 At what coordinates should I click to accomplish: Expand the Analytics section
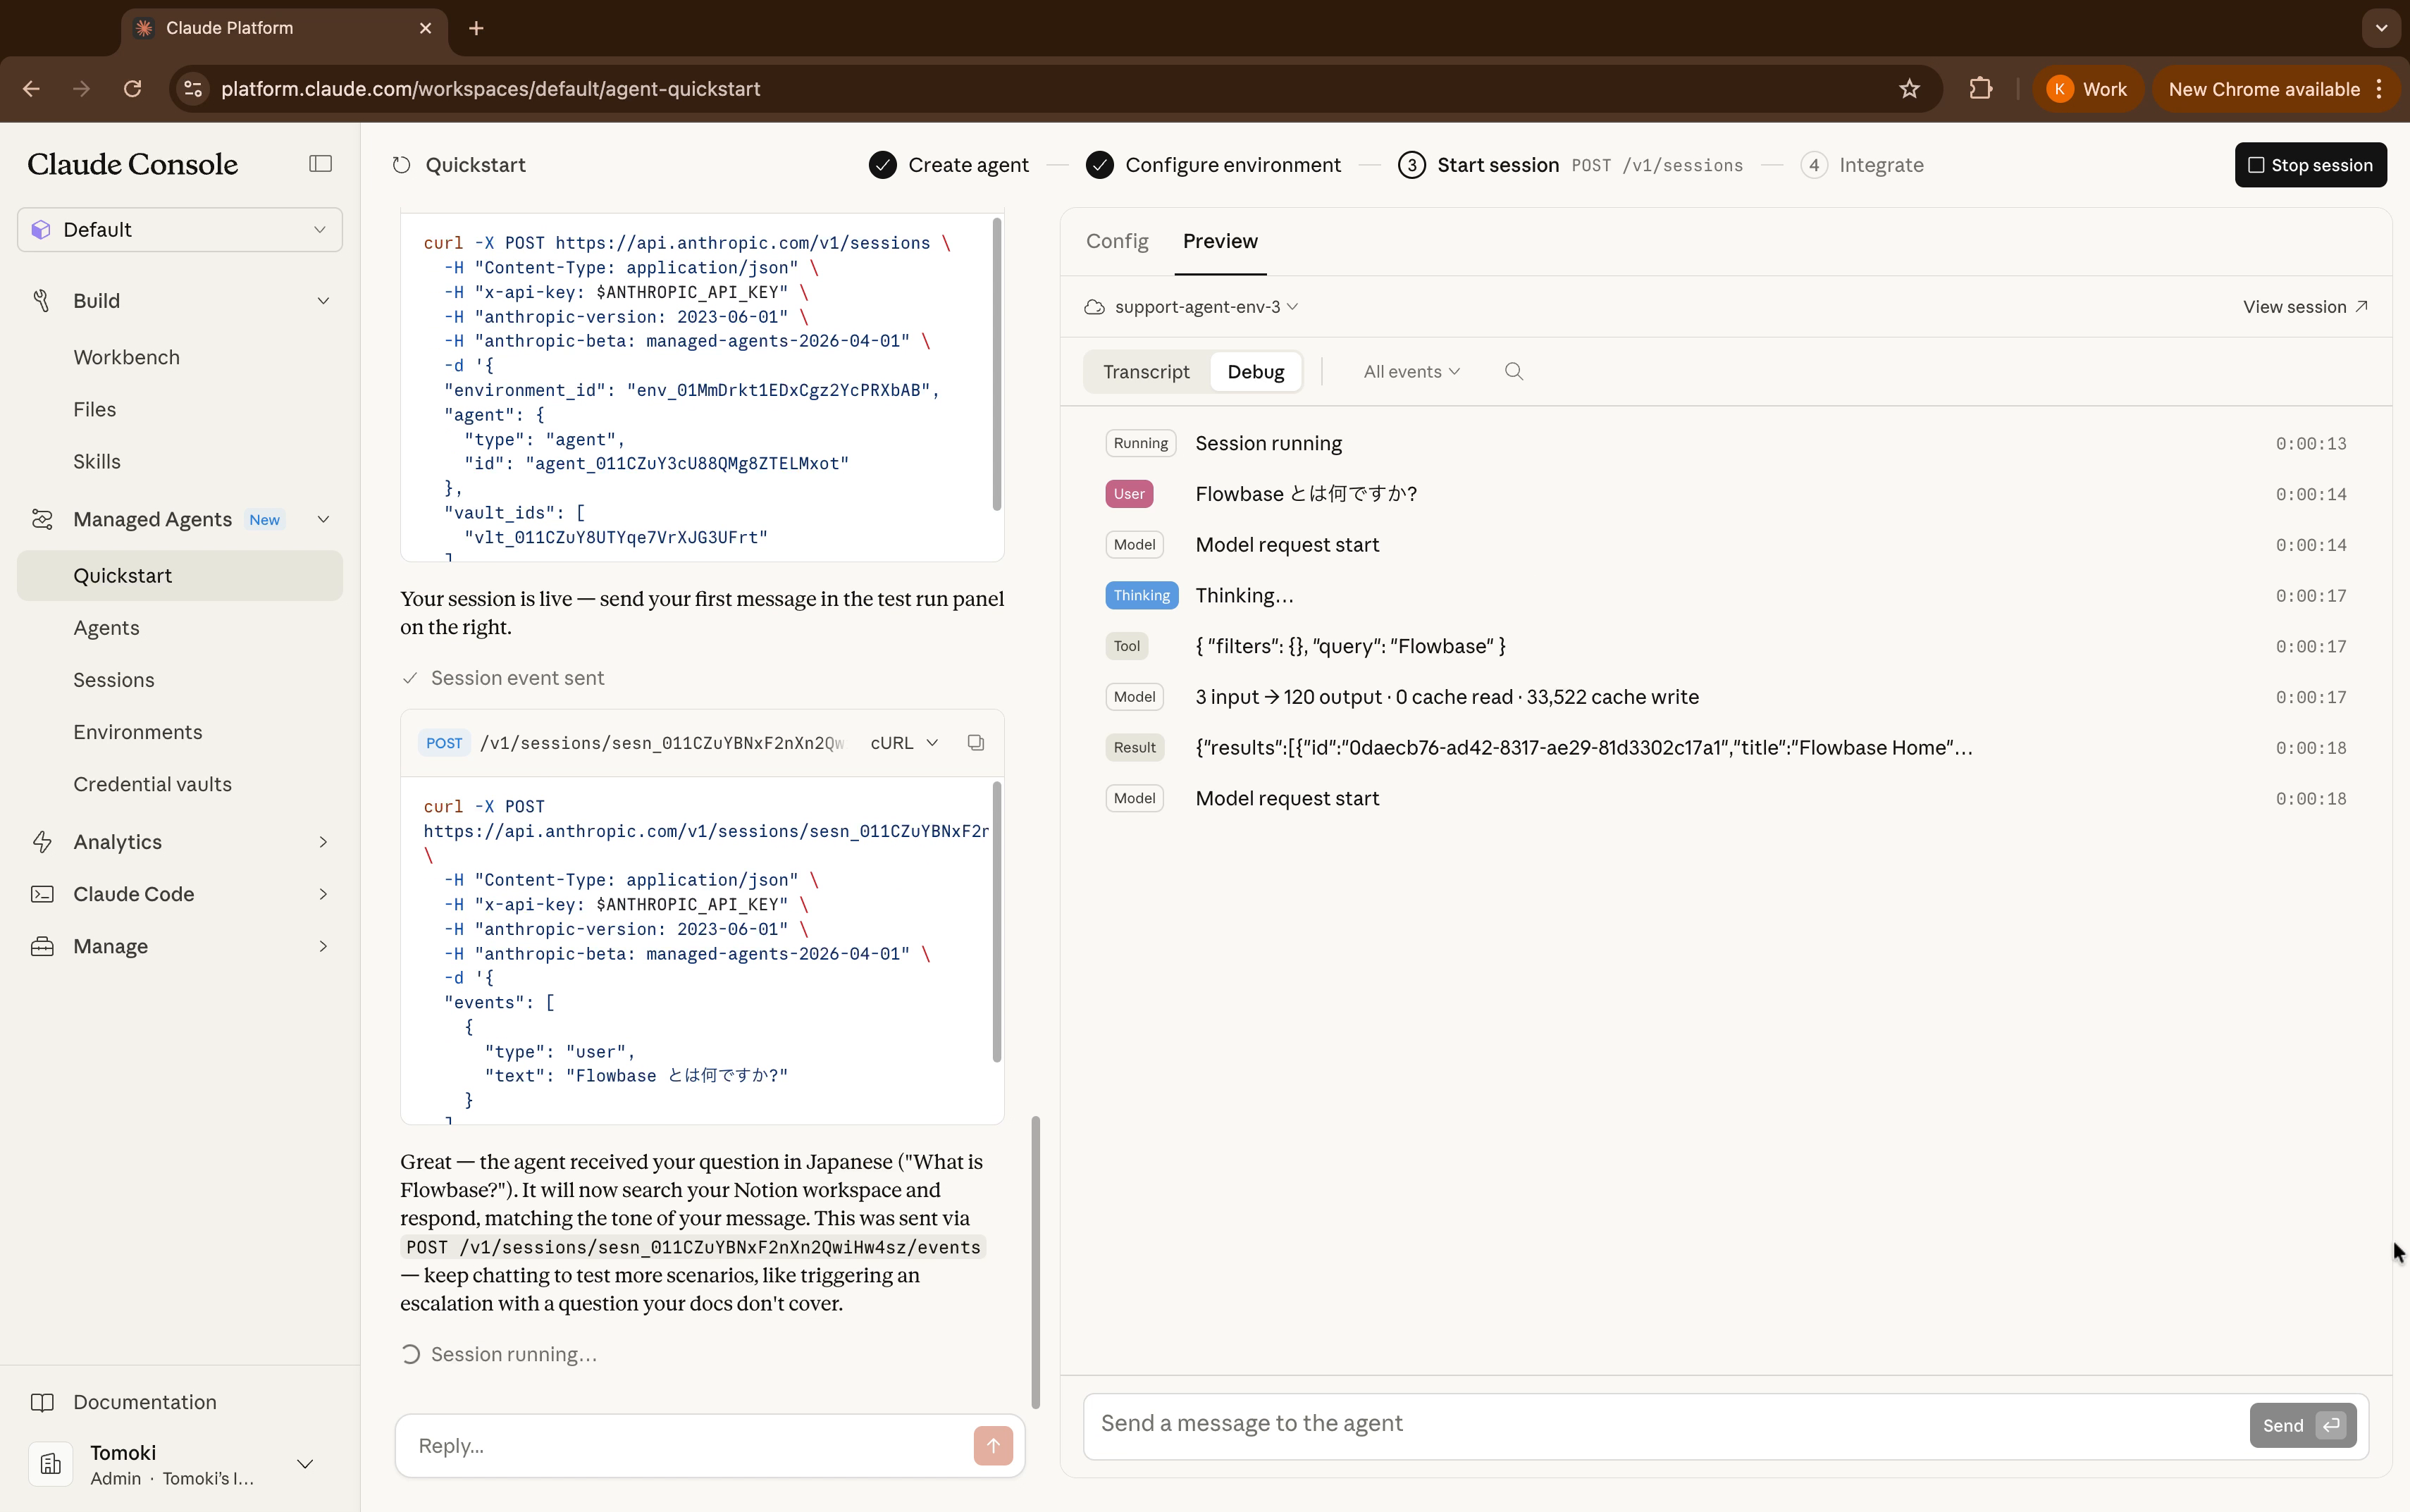323,842
